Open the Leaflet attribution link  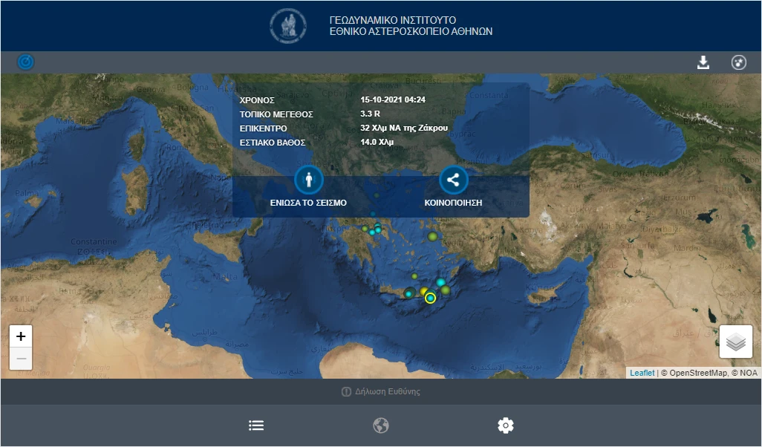point(642,373)
